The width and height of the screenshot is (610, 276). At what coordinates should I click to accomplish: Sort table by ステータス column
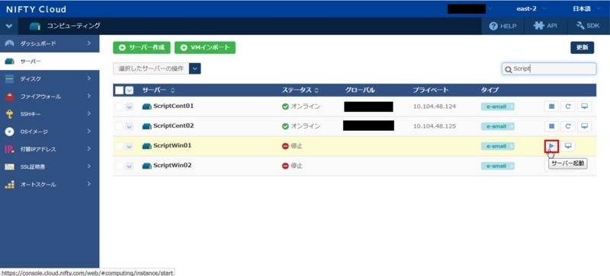[300, 90]
